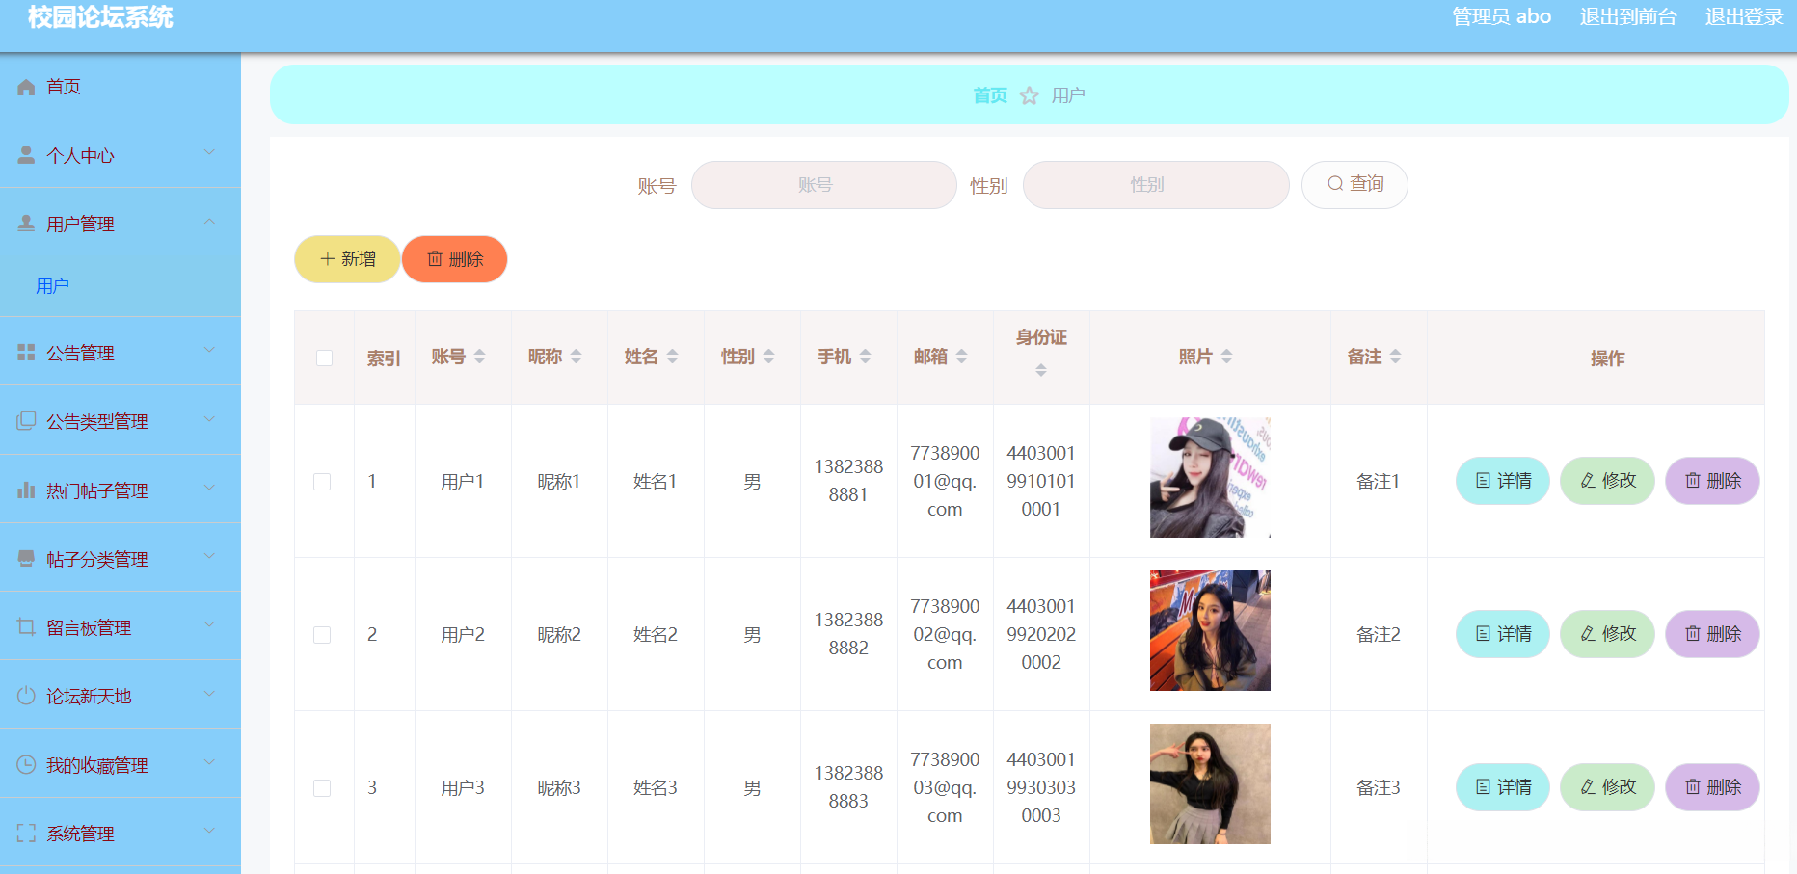
Task: Click the 退出到前台 header link
Action: (1628, 16)
